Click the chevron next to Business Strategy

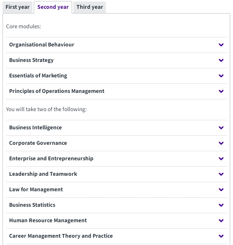click(x=221, y=60)
